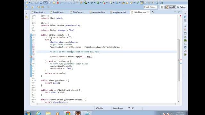
Task: Open the Console view icon on right trim
Action: [185, 48]
